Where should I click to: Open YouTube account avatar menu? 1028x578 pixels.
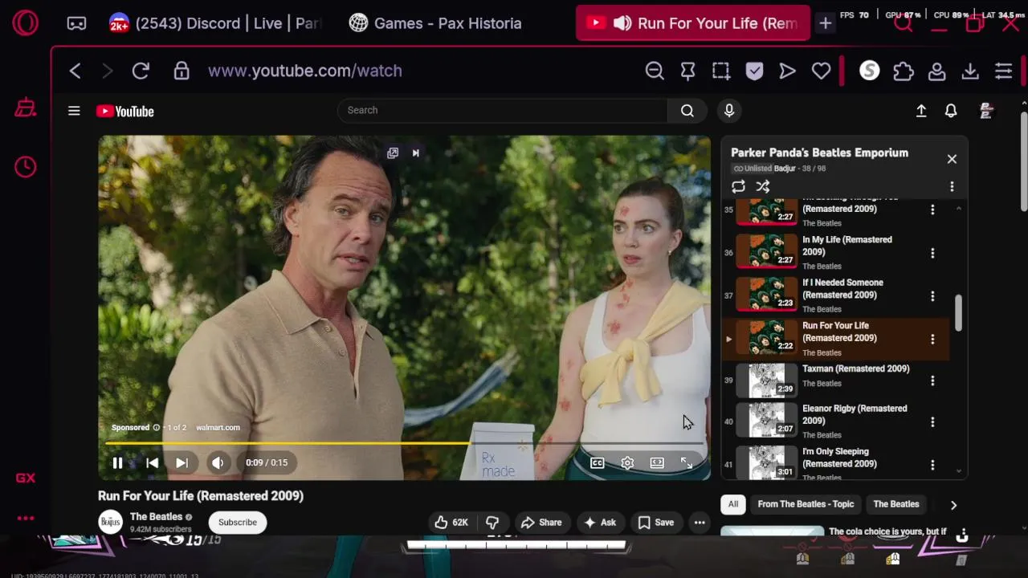pyautogui.click(x=986, y=111)
